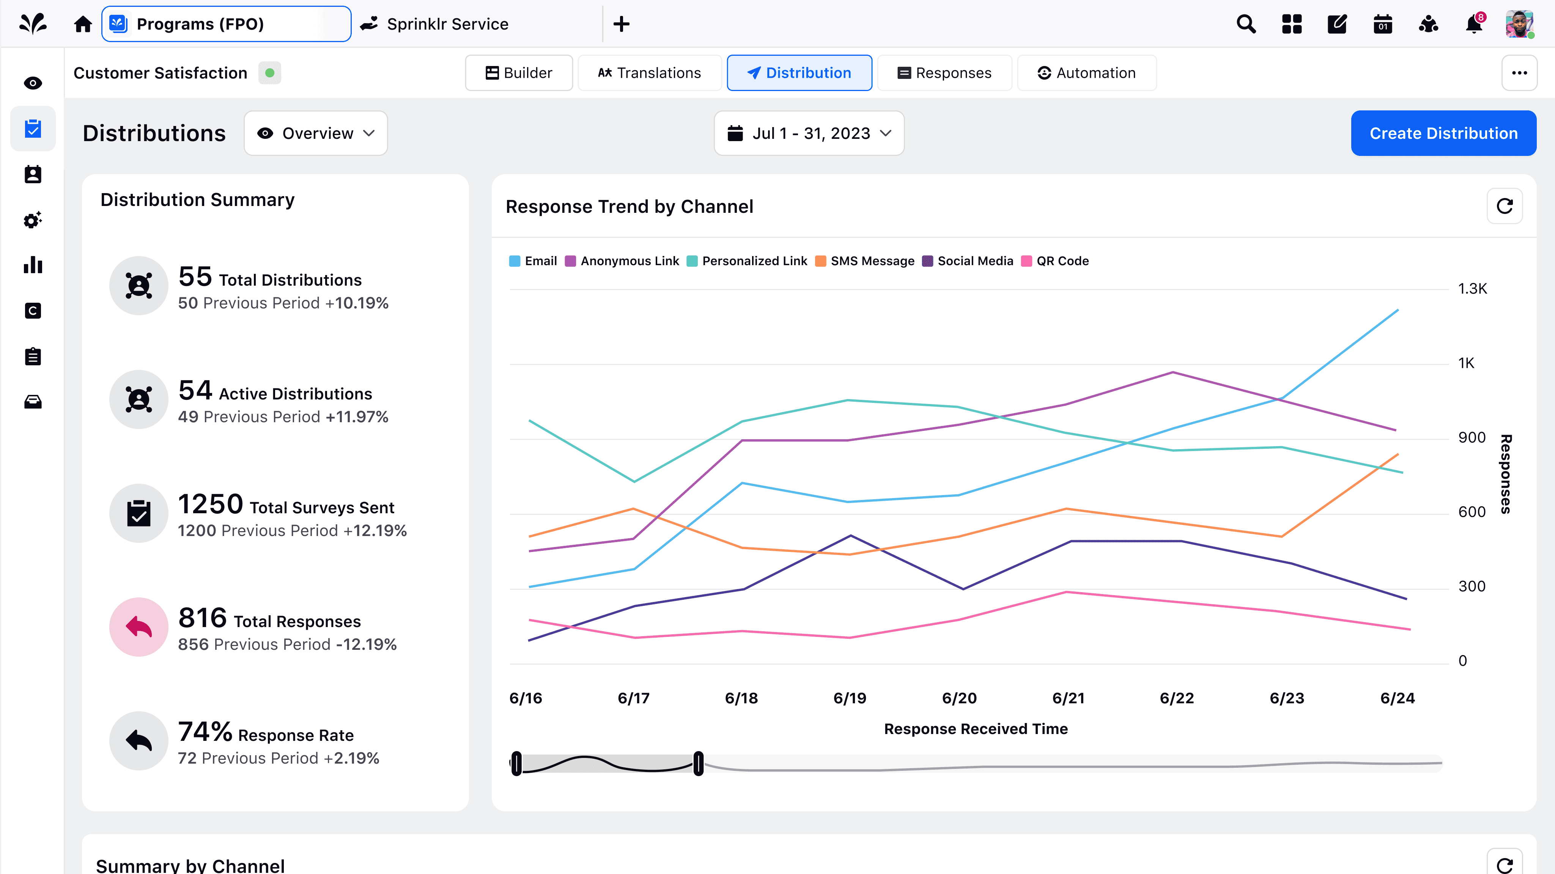Open the Jul 1 - 31, 2023 date picker

point(809,134)
